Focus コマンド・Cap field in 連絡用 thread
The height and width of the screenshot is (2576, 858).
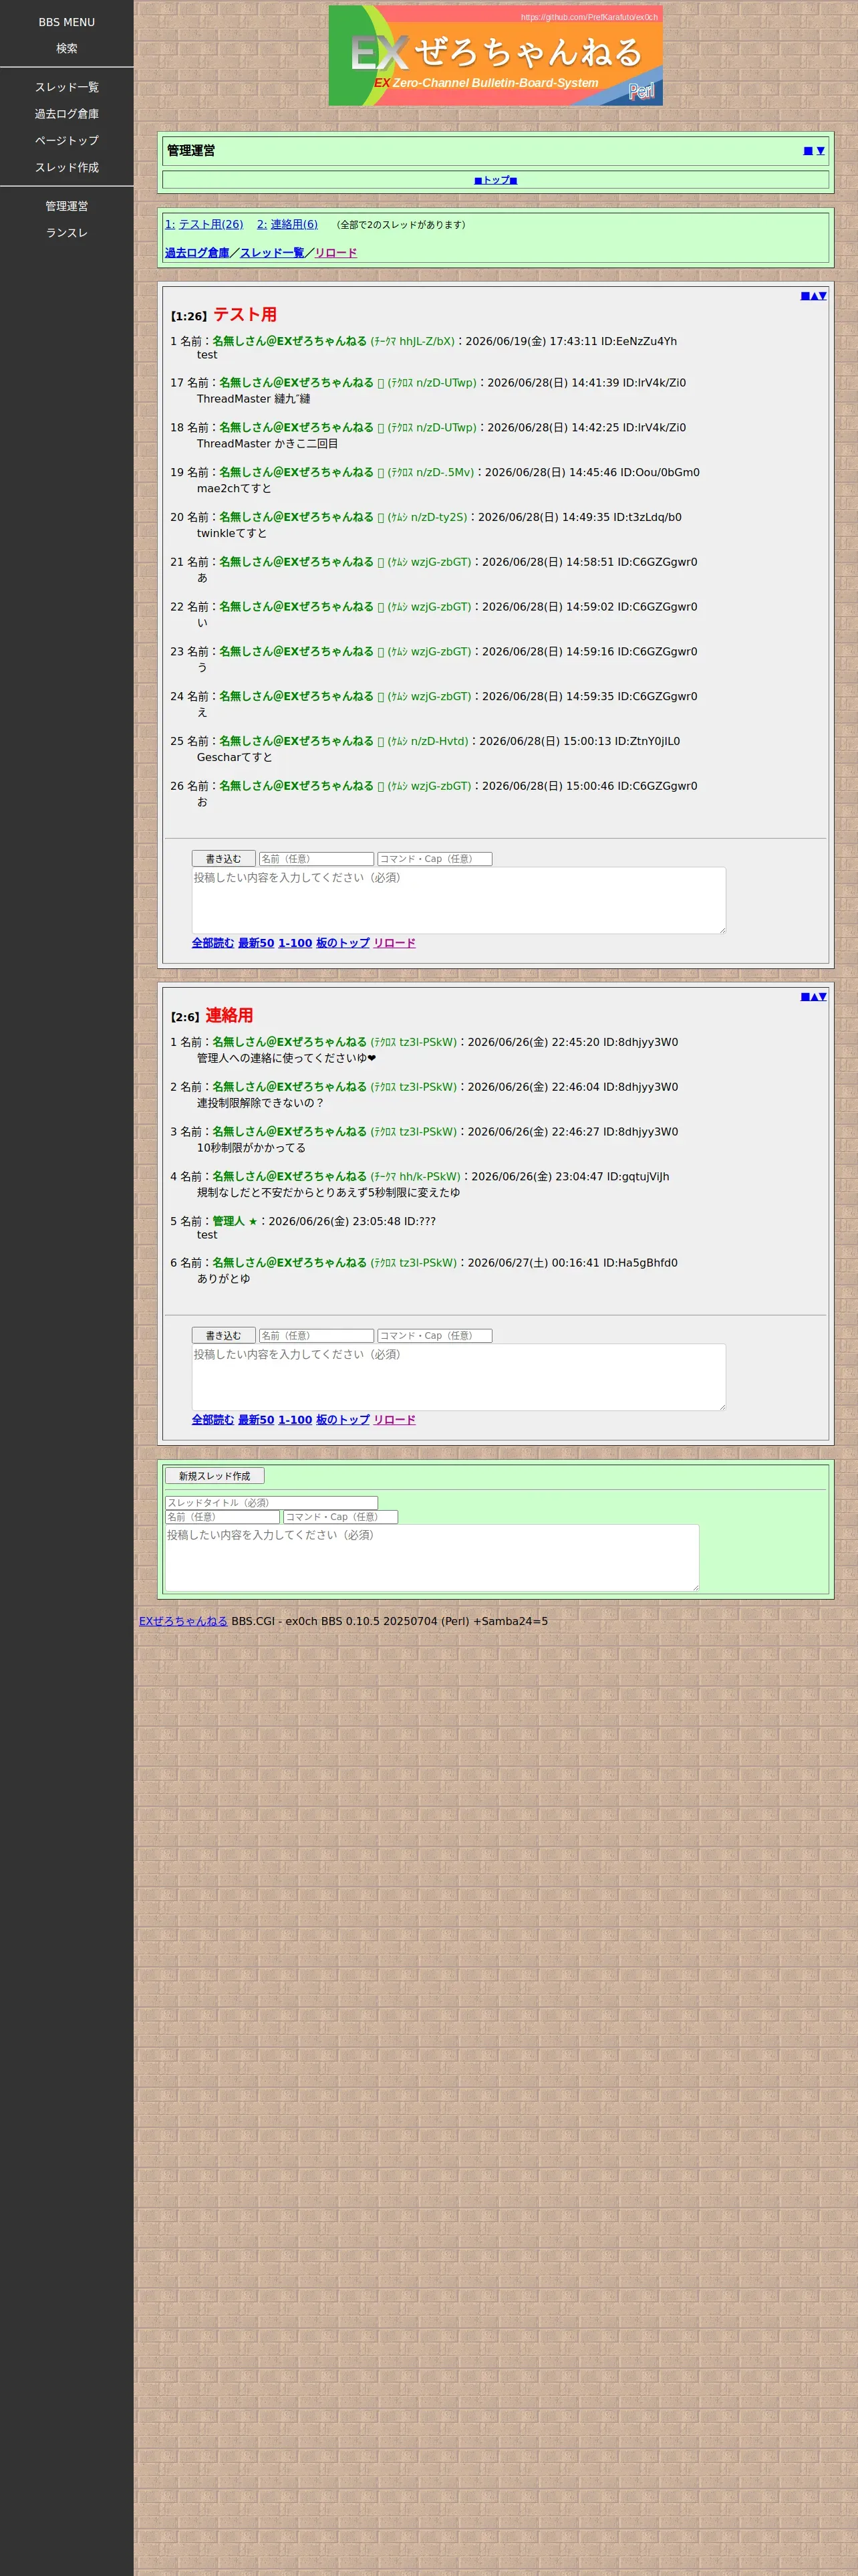(434, 1336)
